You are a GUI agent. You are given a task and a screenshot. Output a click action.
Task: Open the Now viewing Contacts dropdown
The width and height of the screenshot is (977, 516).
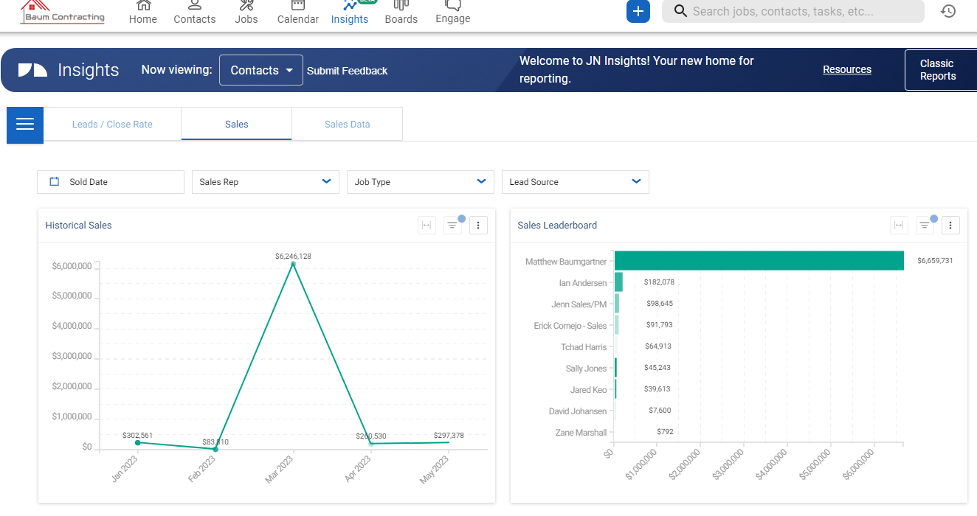pyautogui.click(x=261, y=70)
